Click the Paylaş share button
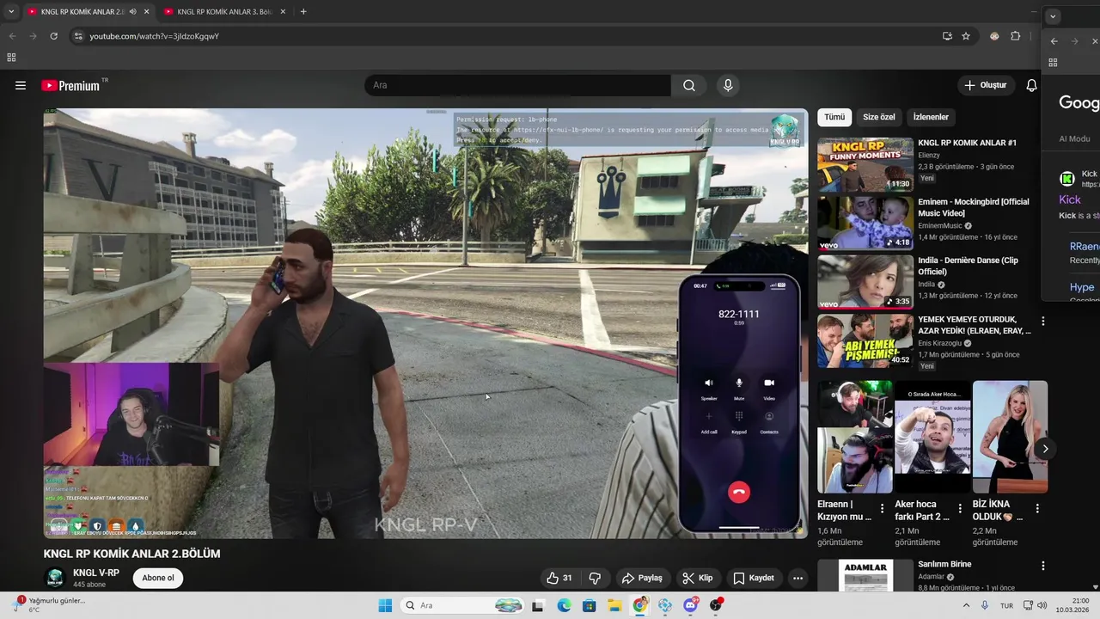This screenshot has width=1100, height=619. coord(642,578)
